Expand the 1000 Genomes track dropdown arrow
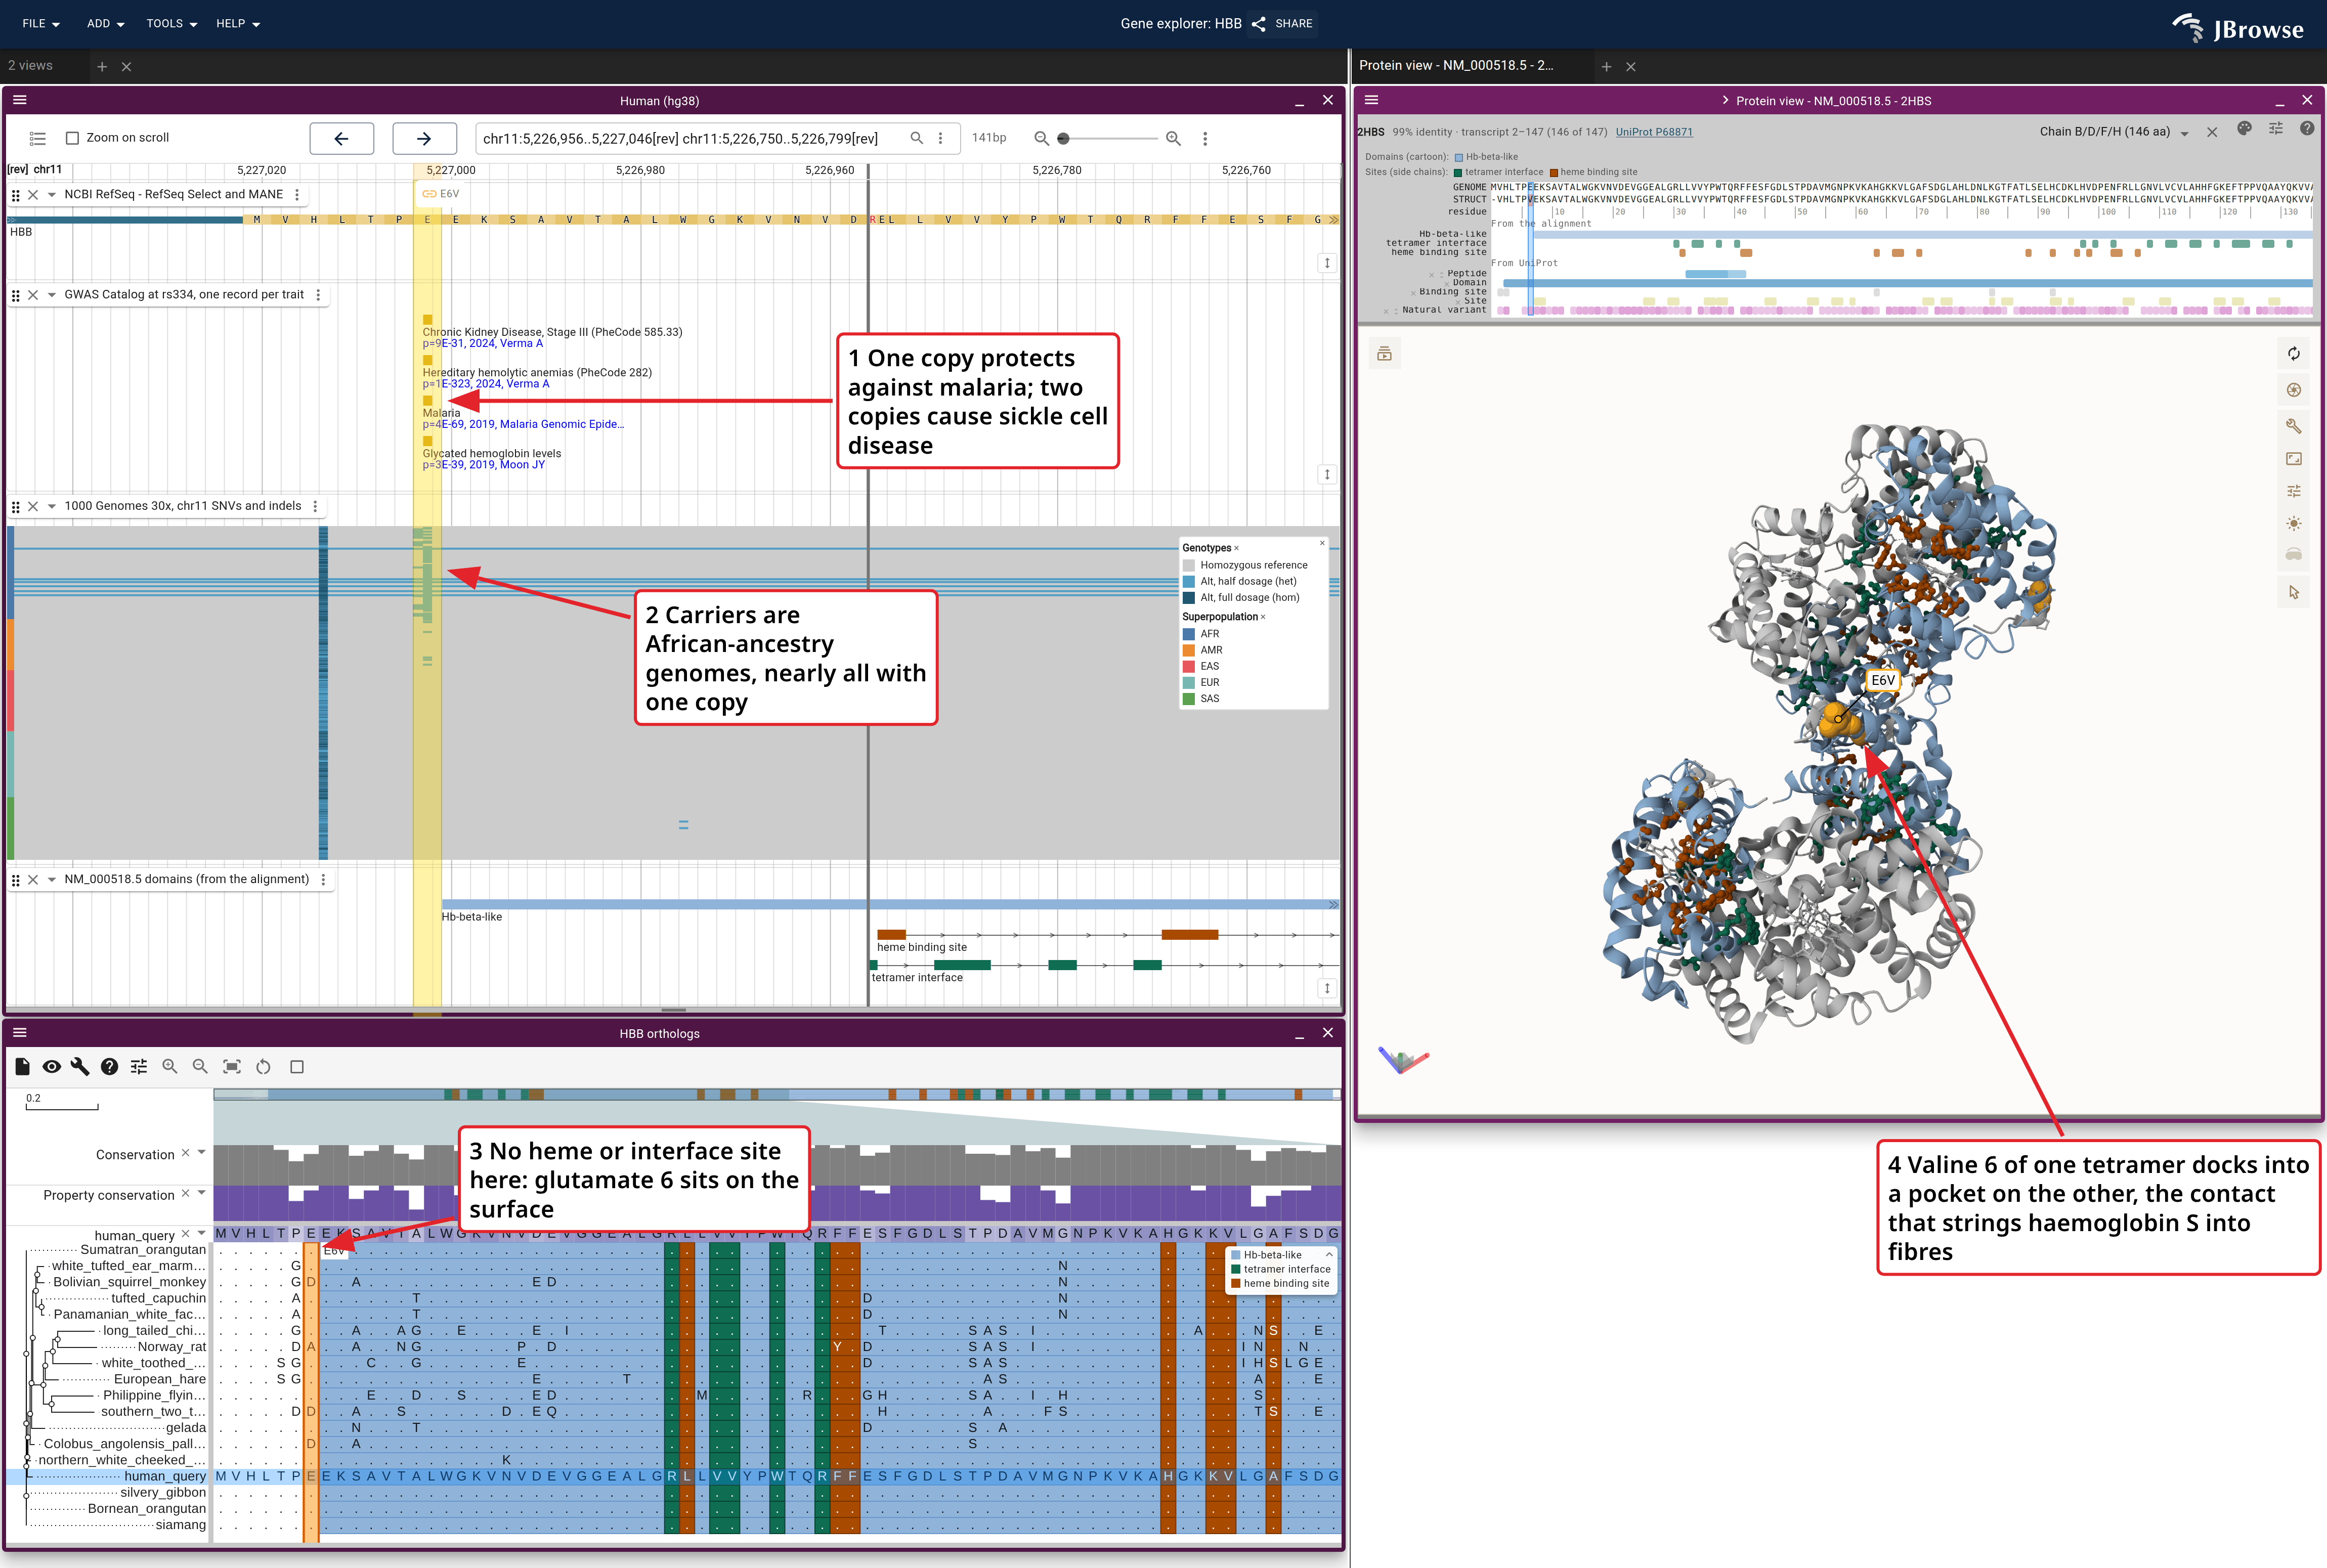The image size is (2327, 1568). pos(52,506)
